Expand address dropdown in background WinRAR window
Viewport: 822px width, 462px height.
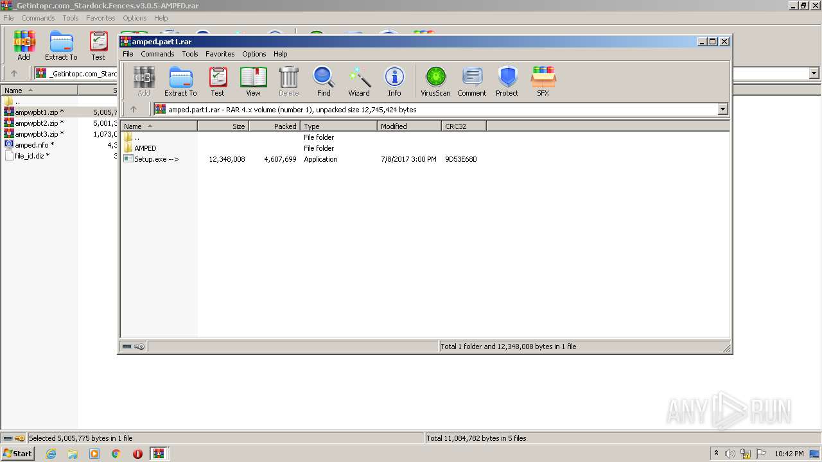814,74
